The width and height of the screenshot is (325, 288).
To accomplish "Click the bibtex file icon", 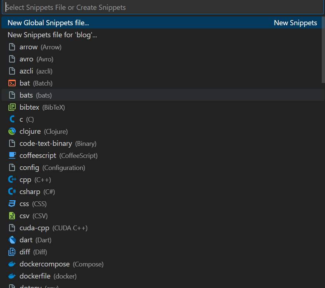I will (12, 107).
